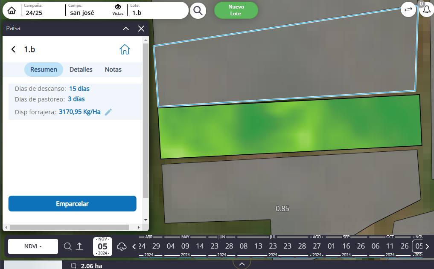Open the NDVI layer dropdown
The height and width of the screenshot is (269, 434).
tap(33, 246)
